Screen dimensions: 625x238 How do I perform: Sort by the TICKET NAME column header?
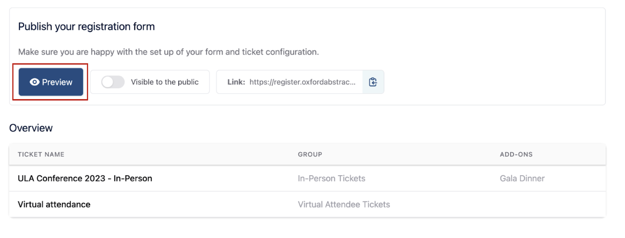coord(41,154)
